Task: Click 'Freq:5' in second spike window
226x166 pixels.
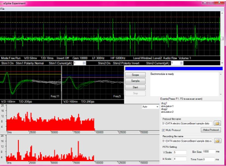Action: tap(117, 96)
